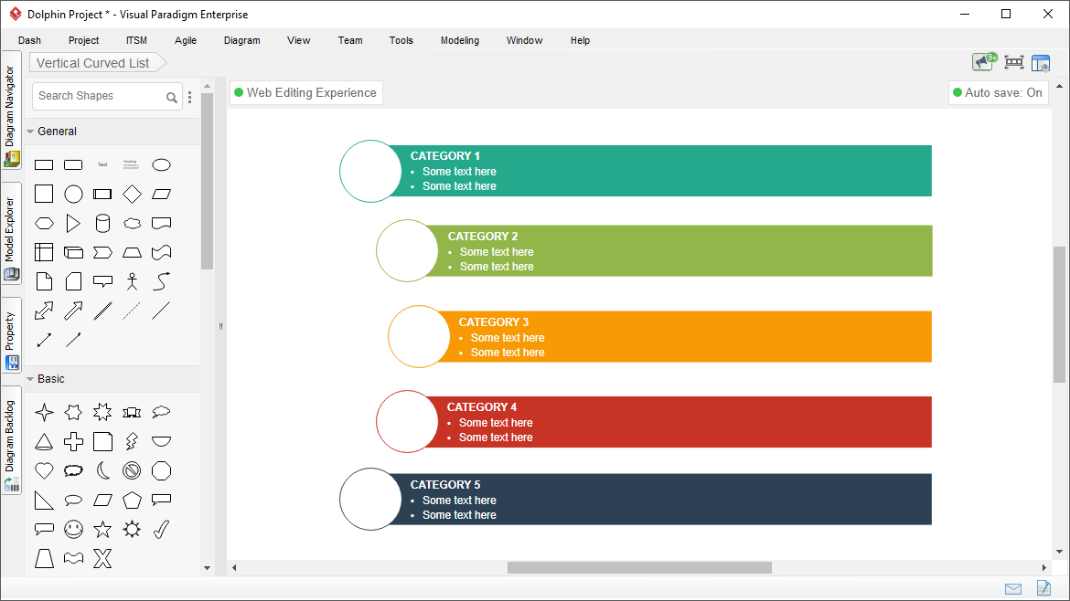The image size is (1070, 601).
Task: Select the smiley face shape
Action: click(x=73, y=530)
